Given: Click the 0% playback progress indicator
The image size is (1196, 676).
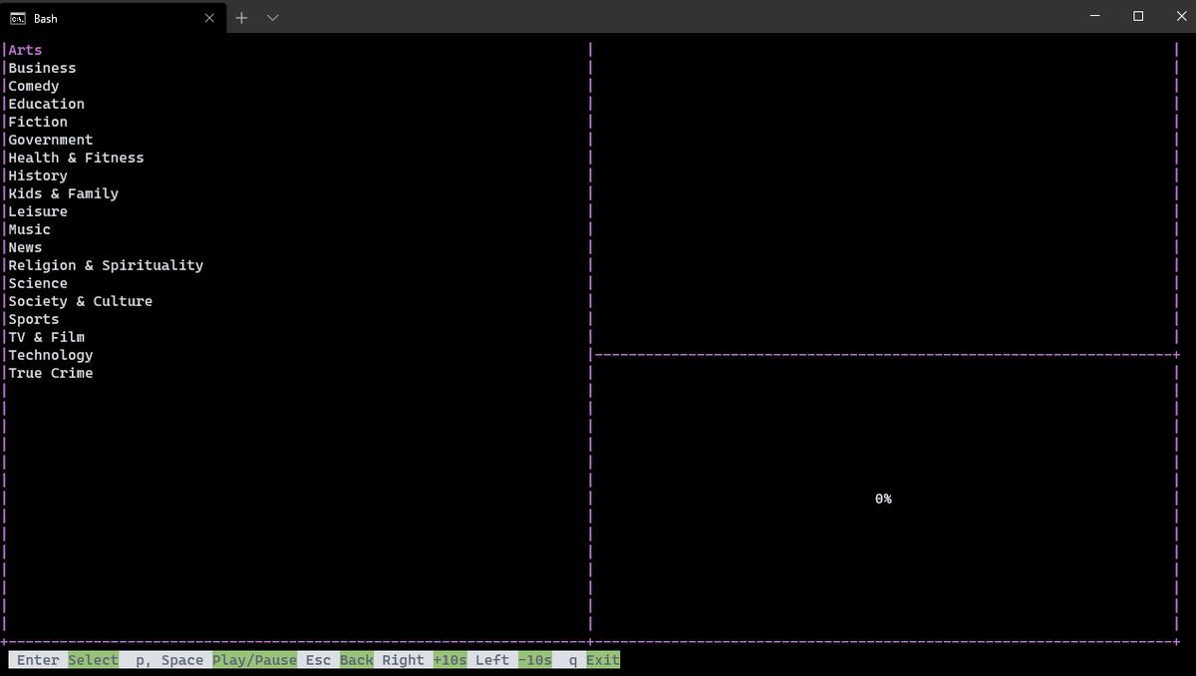Looking at the screenshot, I should [x=883, y=499].
